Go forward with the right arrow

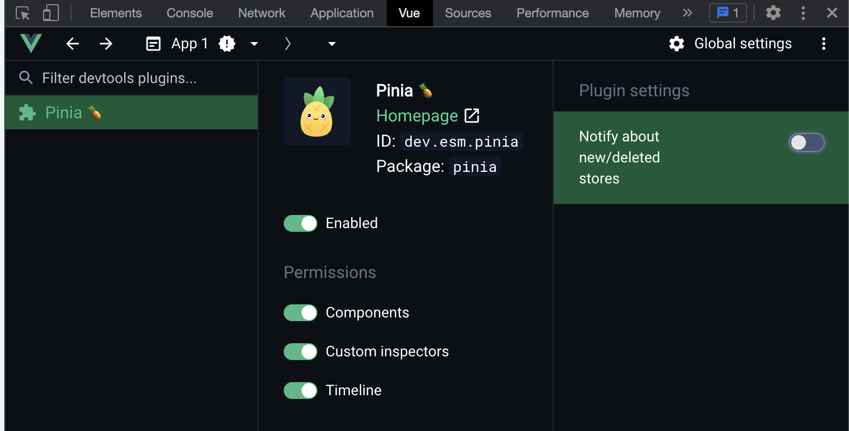click(x=106, y=44)
